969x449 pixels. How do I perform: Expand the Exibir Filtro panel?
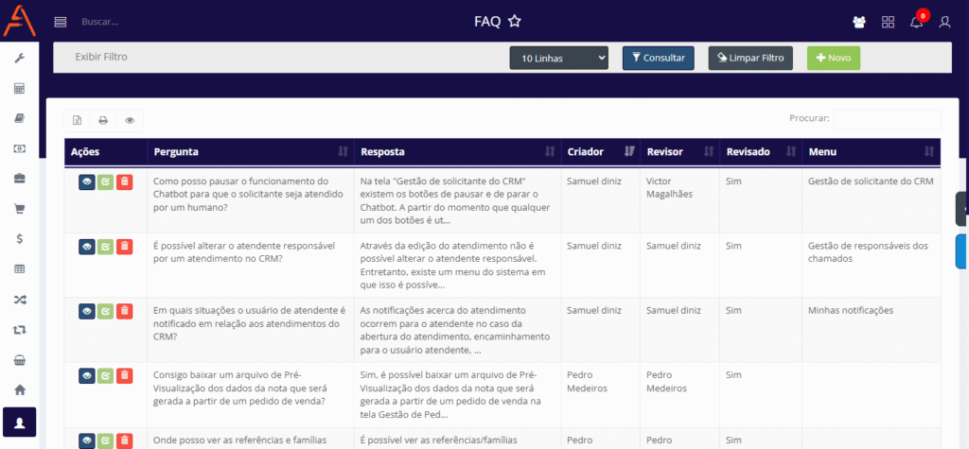(x=101, y=57)
